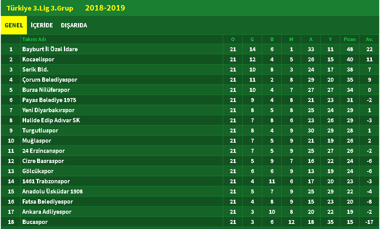Open Halide Edip Adıvar SK
This screenshot has height=229, width=380.
[51, 120]
